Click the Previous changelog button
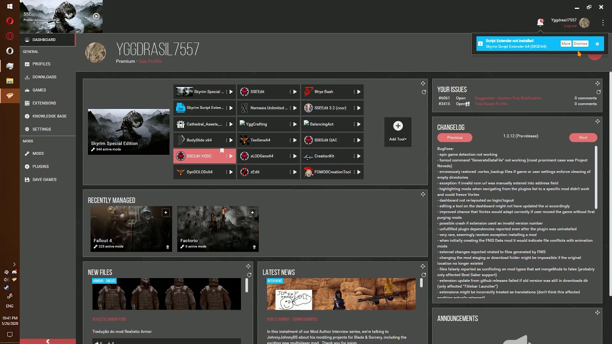Image resolution: width=612 pixels, height=344 pixels. click(455, 138)
